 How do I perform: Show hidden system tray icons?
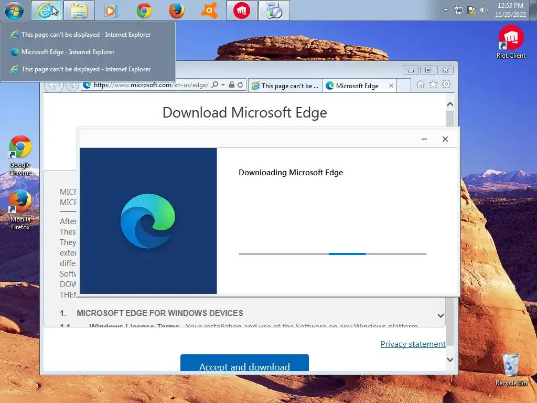click(446, 10)
